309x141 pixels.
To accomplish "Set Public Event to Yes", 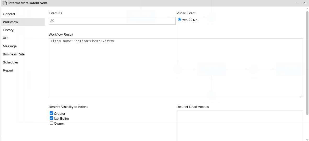I will click(x=179, y=20).
